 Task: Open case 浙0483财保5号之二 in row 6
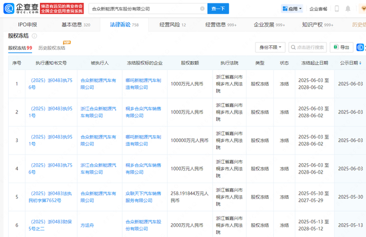tap(50, 225)
